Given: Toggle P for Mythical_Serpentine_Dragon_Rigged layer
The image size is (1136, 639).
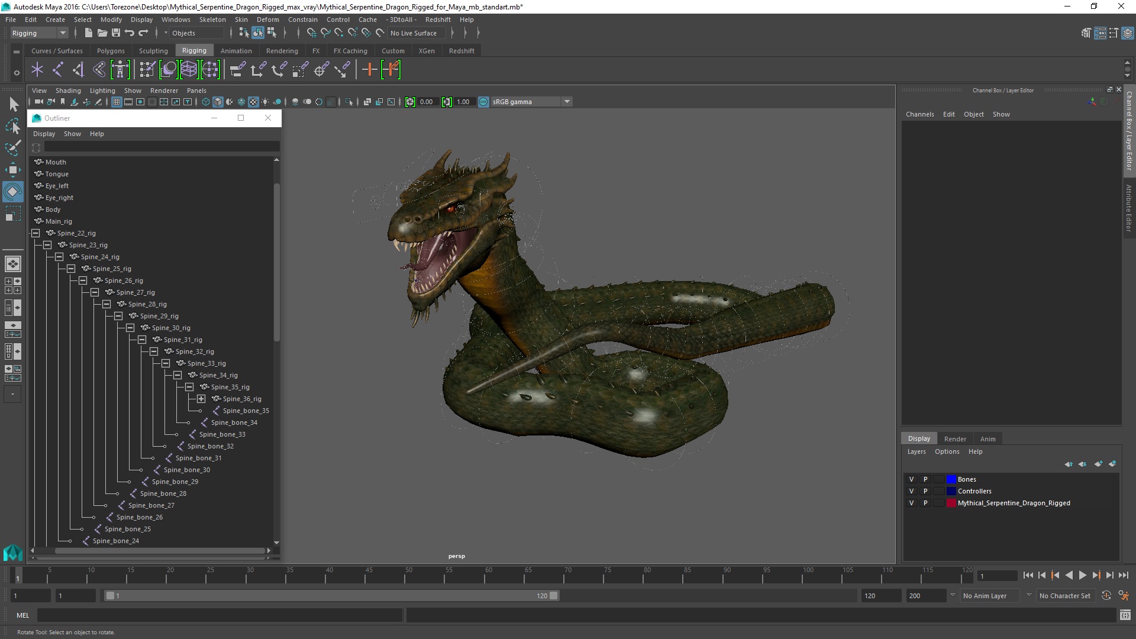Looking at the screenshot, I should [x=925, y=503].
